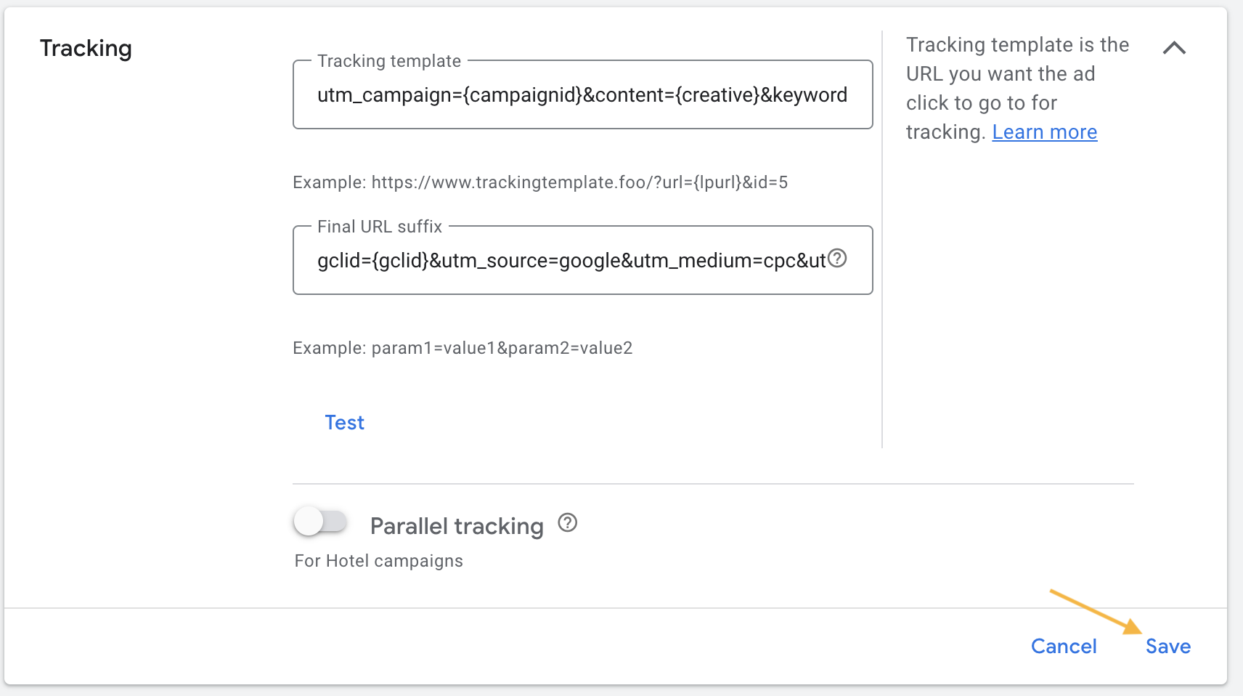
Task: Click the Parallel tracking label text
Action: 457,526
